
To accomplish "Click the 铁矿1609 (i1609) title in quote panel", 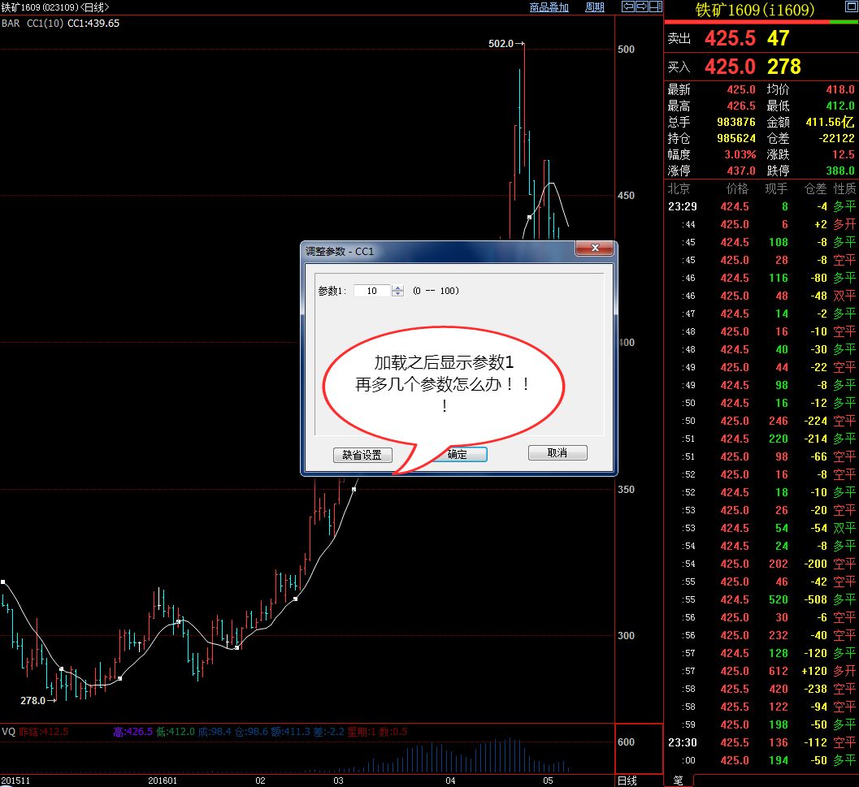I will point(753,11).
